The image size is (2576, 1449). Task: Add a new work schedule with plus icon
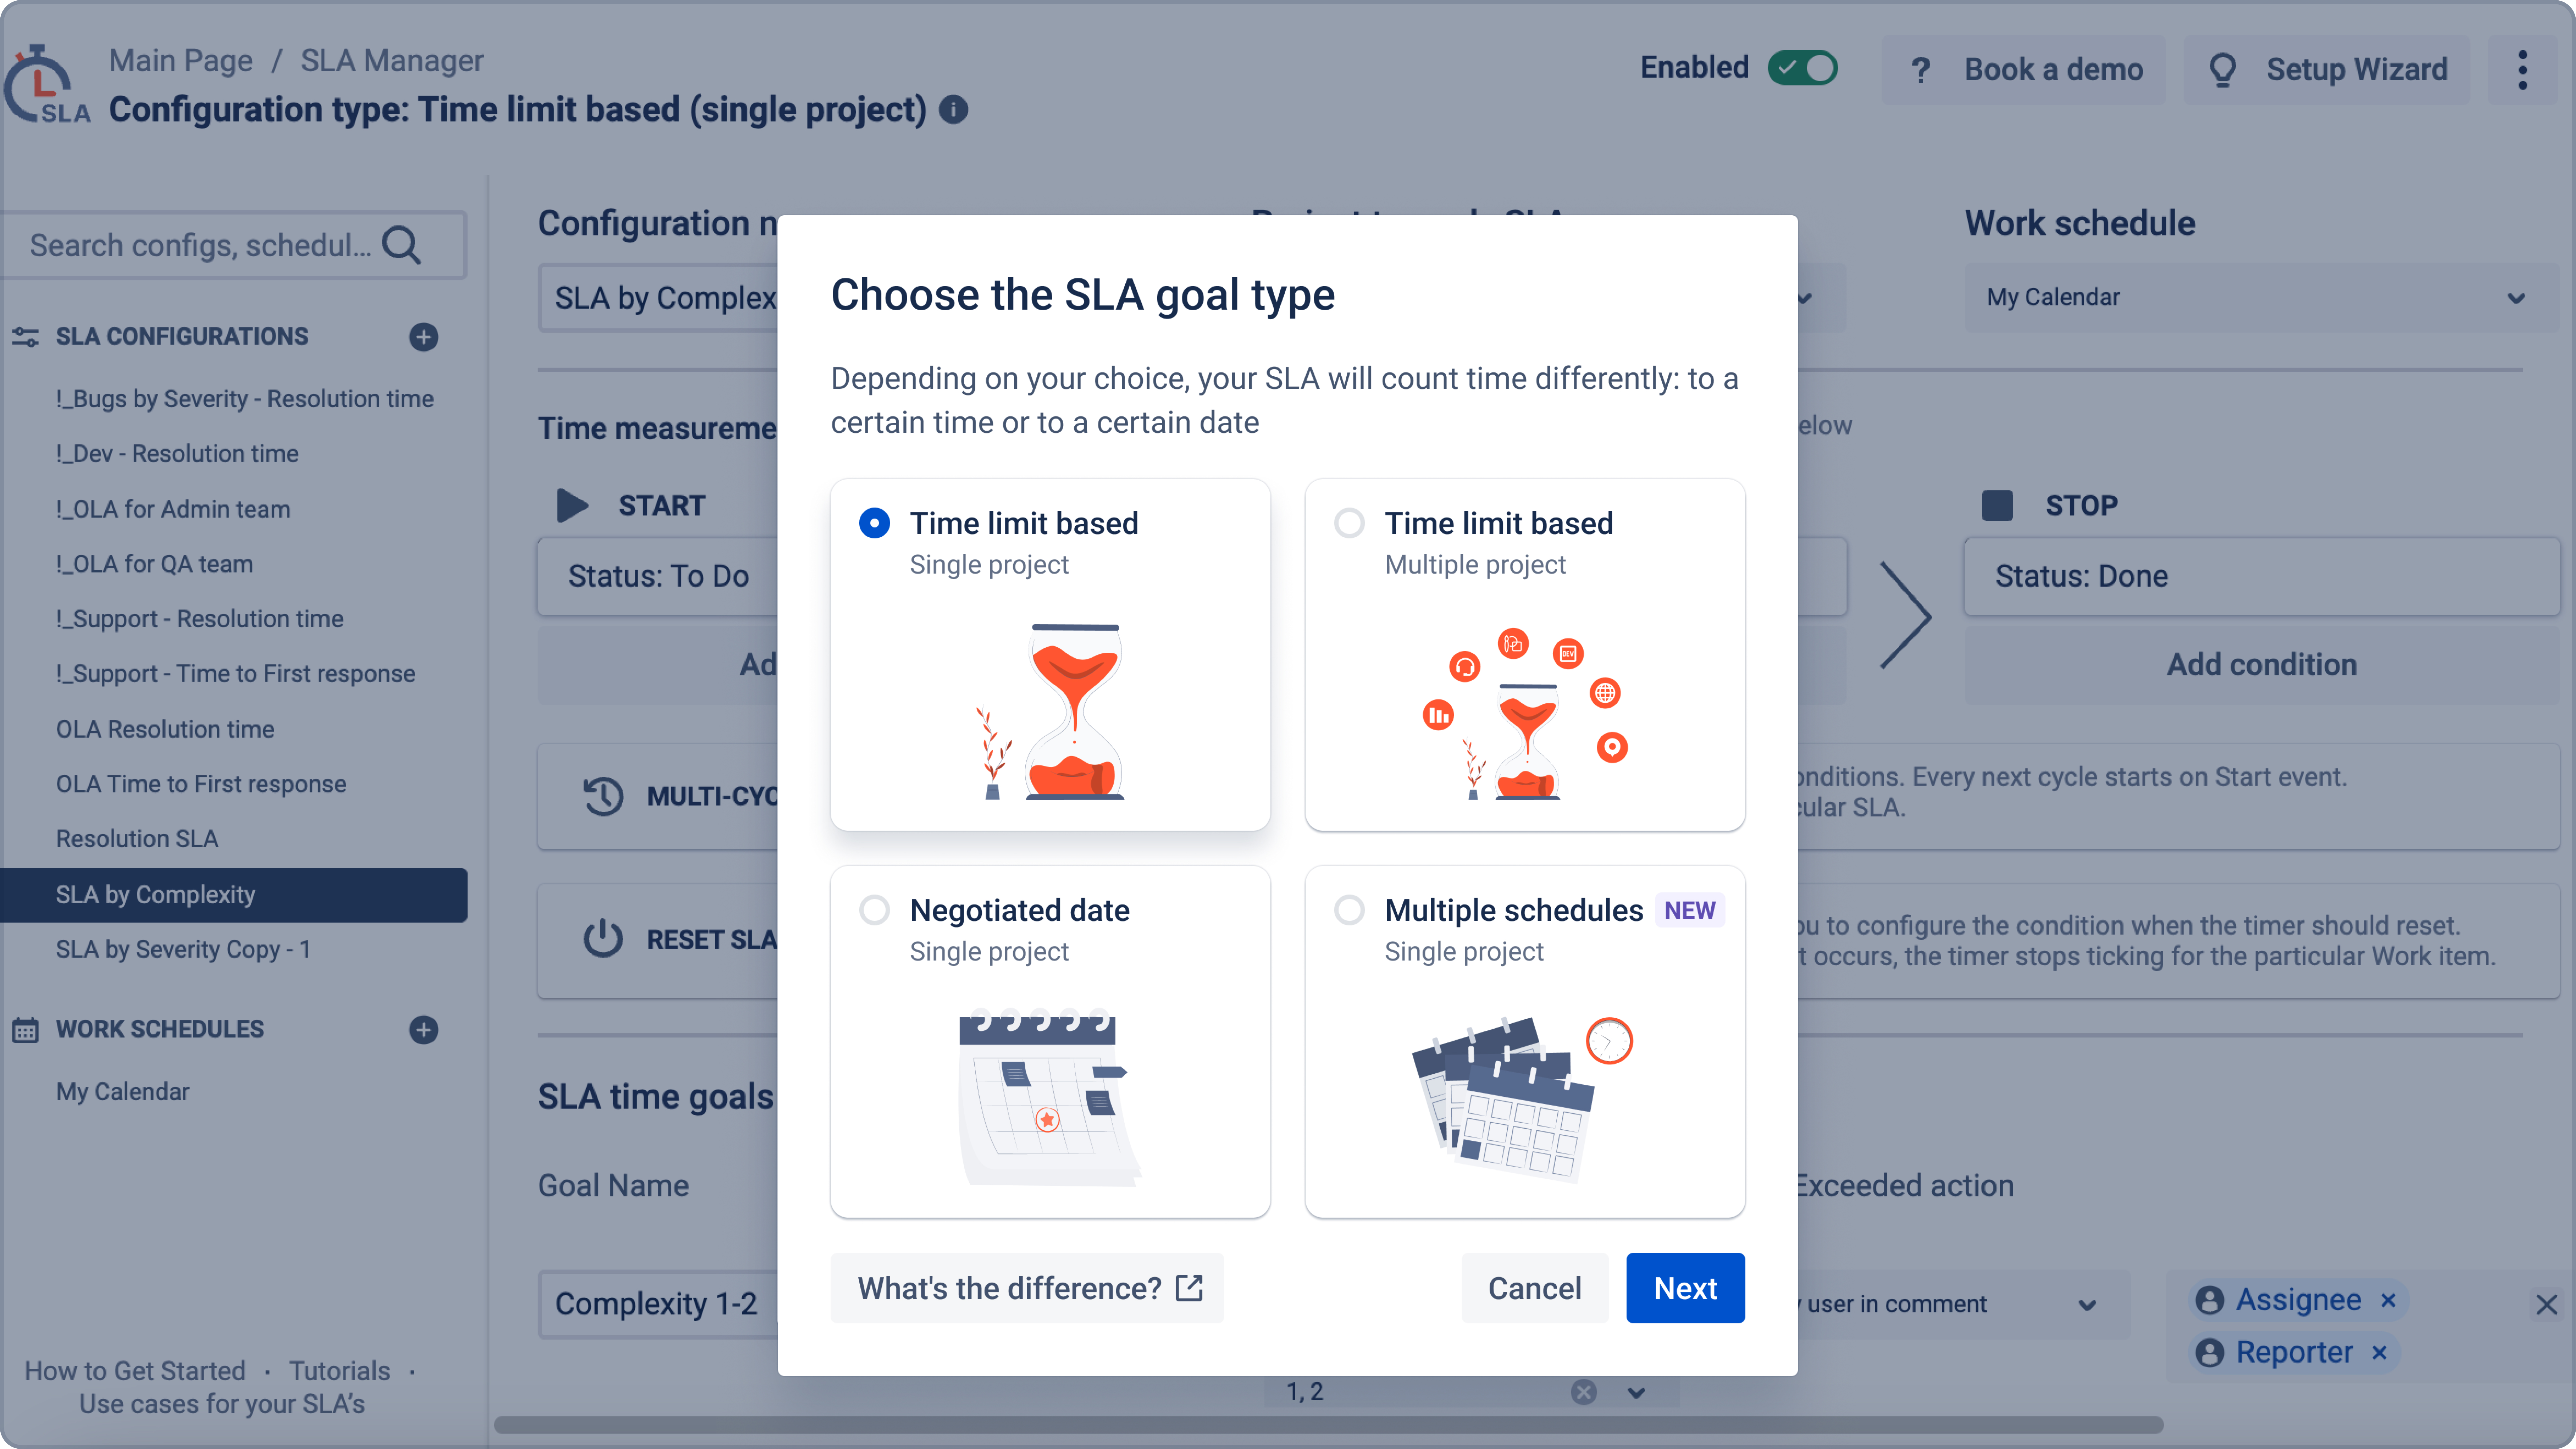[x=423, y=1030]
